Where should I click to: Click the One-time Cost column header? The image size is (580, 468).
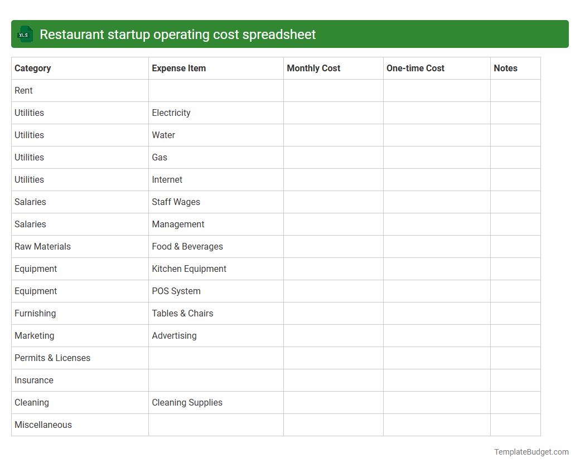415,68
